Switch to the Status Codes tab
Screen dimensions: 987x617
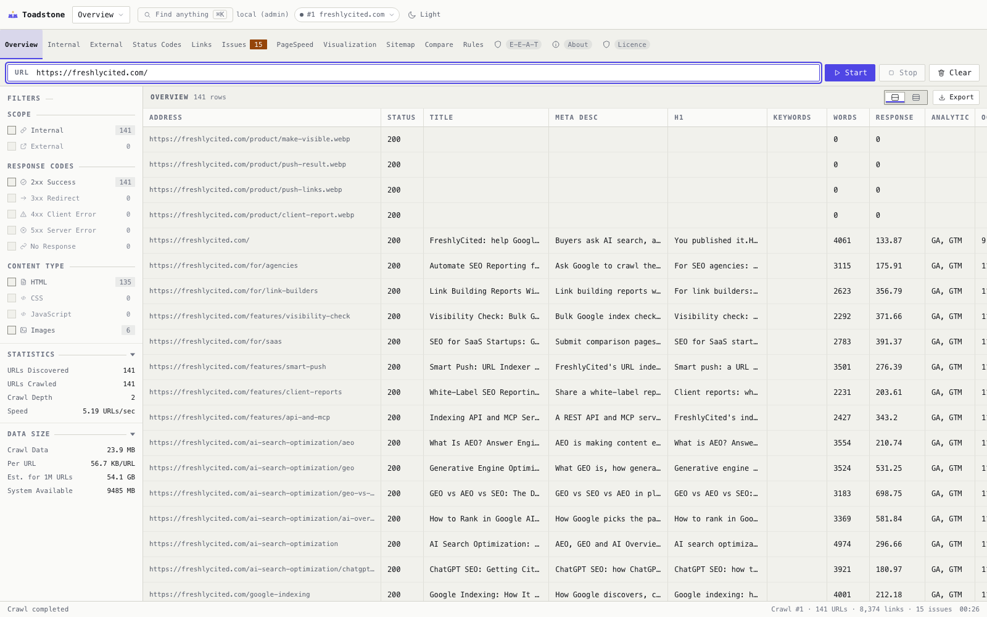(x=157, y=44)
